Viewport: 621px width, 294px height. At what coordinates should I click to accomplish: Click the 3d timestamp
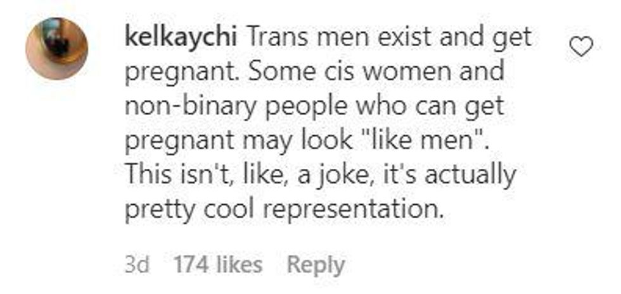coord(137,265)
